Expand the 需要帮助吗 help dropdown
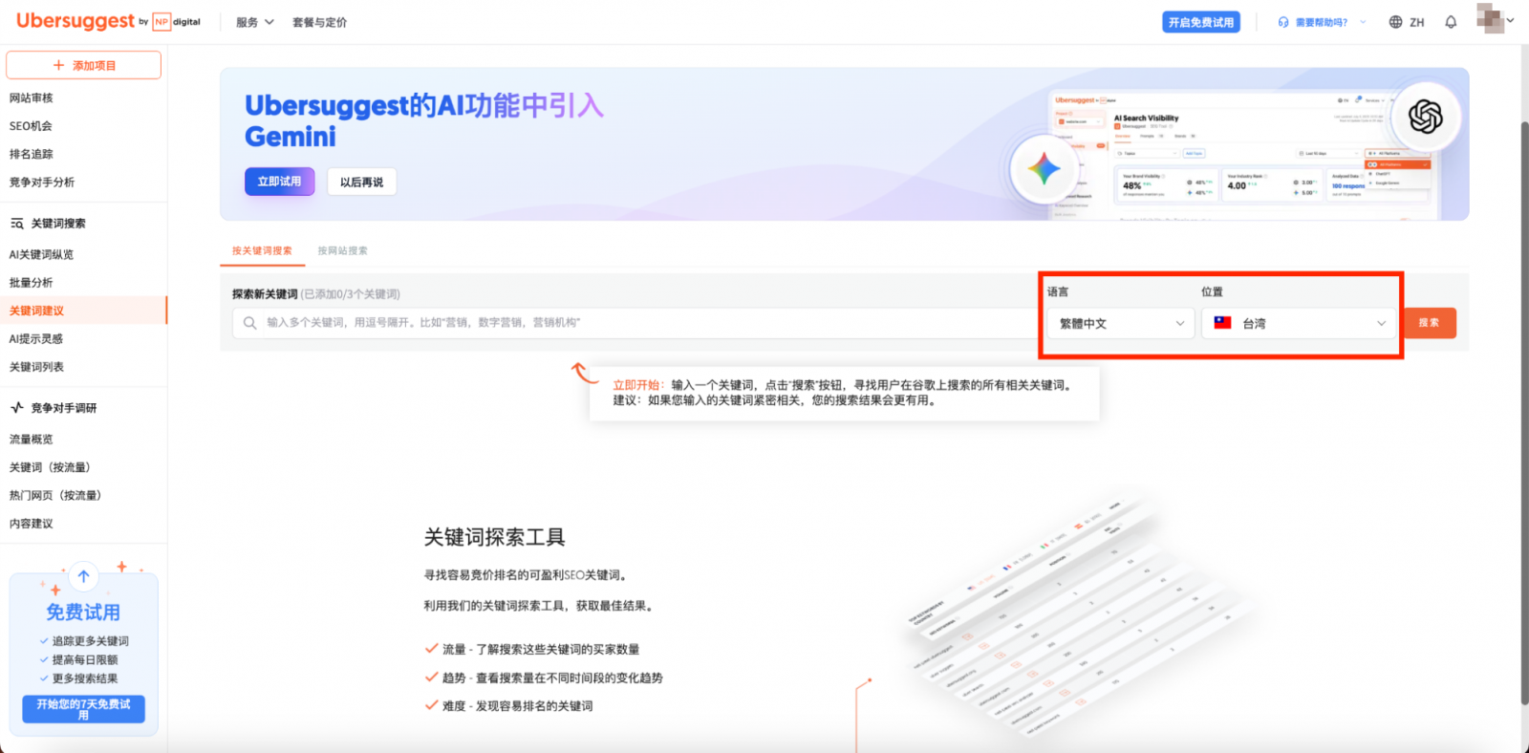This screenshot has height=753, width=1529. point(1322,22)
